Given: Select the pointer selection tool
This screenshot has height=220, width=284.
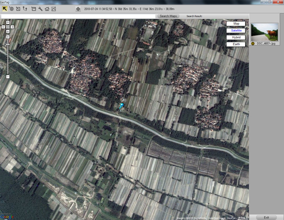Looking at the screenshot, I should coord(5,9).
